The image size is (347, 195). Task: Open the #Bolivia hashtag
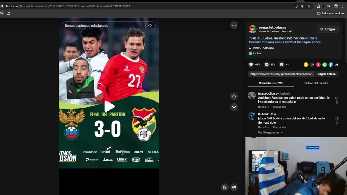[311, 38]
